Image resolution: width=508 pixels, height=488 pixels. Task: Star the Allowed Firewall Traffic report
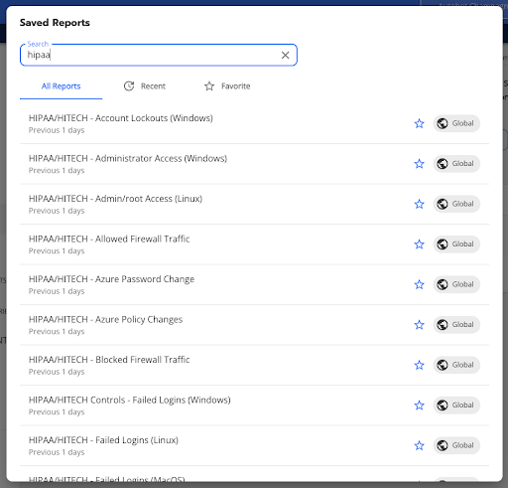pyautogui.click(x=419, y=244)
